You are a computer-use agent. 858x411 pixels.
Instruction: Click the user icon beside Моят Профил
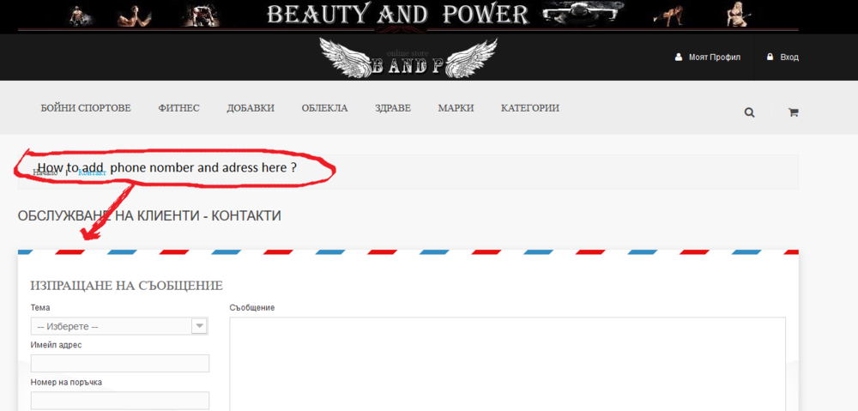tap(679, 57)
